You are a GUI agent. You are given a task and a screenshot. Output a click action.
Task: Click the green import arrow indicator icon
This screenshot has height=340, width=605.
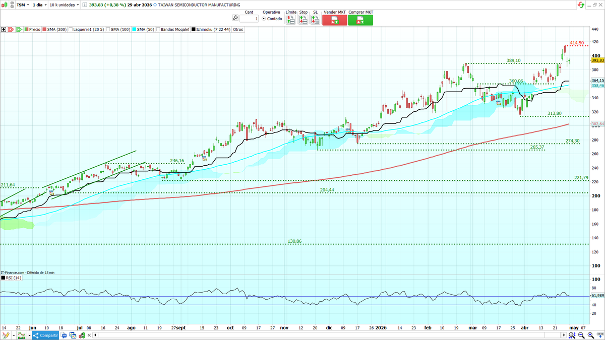pyautogui.click(x=19, y=29)
